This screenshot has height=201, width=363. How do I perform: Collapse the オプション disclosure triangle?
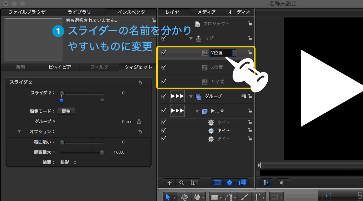pyautogui.click(x=19, y=131)
